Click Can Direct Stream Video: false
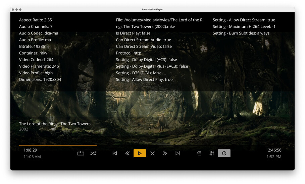 click(x=144, y=47)
